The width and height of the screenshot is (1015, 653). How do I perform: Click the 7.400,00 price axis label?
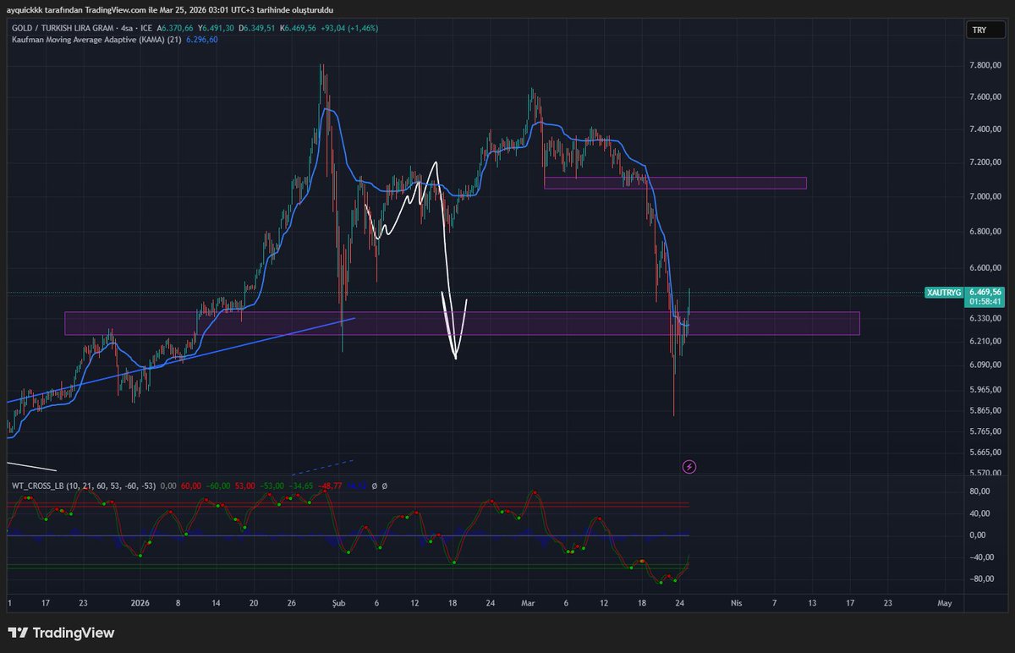tap(984, 129)
